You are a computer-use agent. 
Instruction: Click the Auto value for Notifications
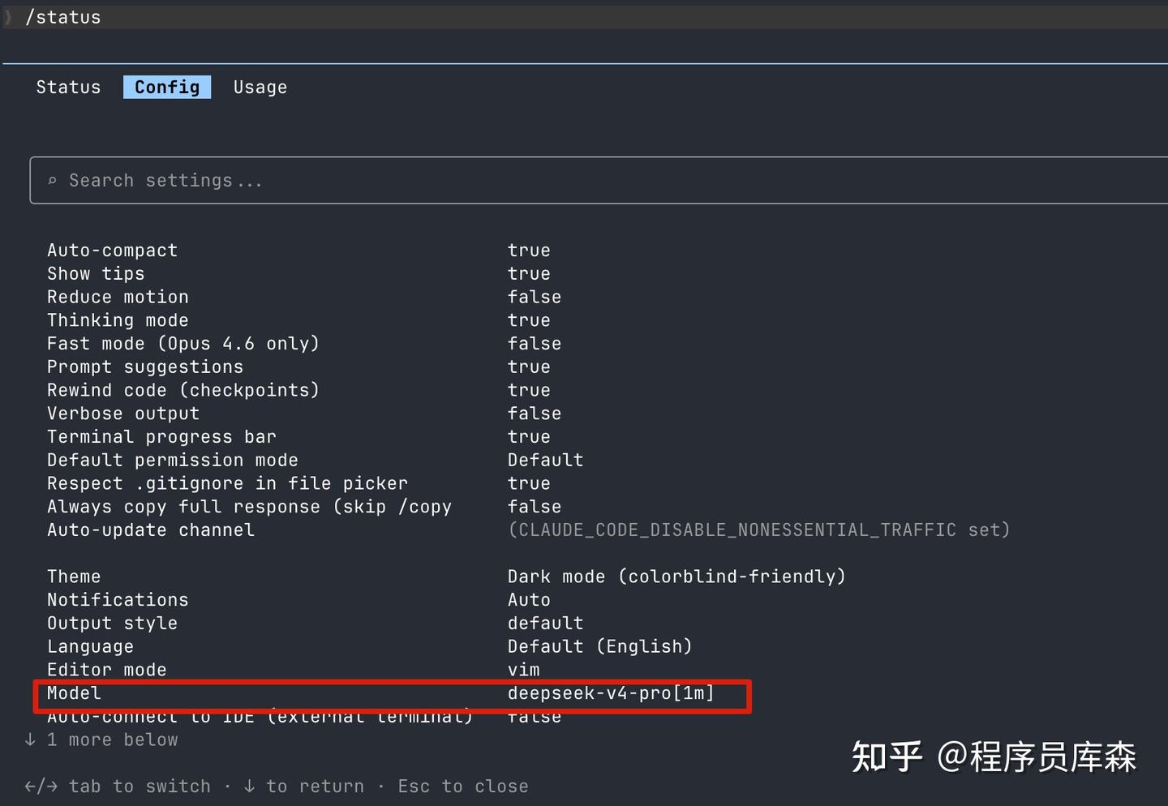click(529, 600)
